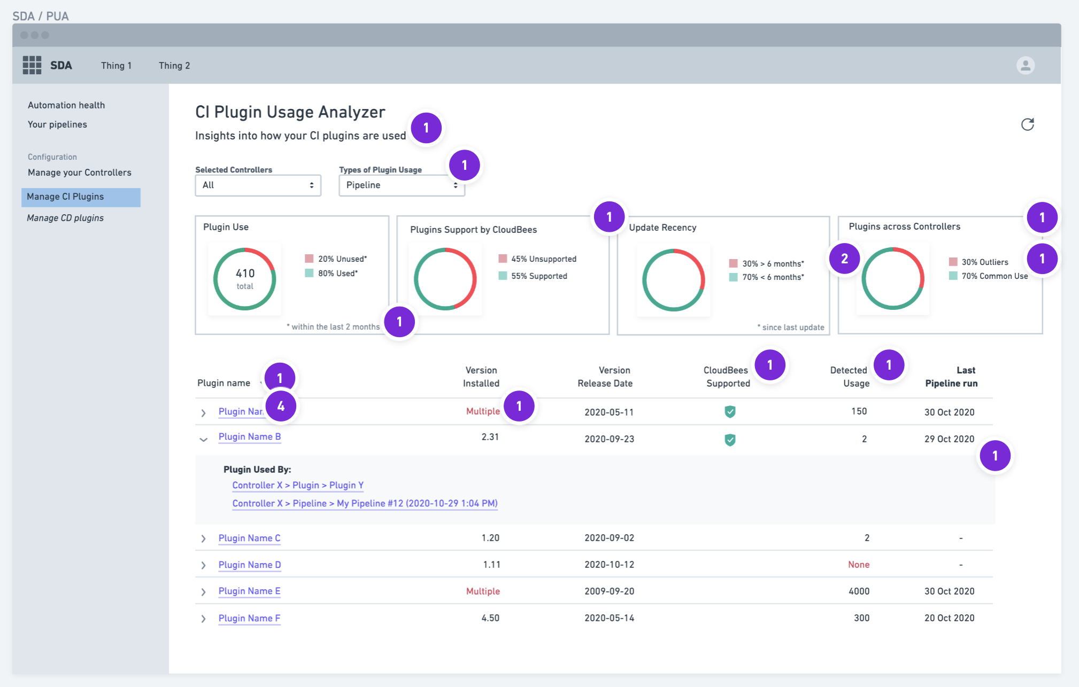Open the Selected Controllers dropdown
This screenshot has width=1079, height=687.
click(x=258, y=185)
